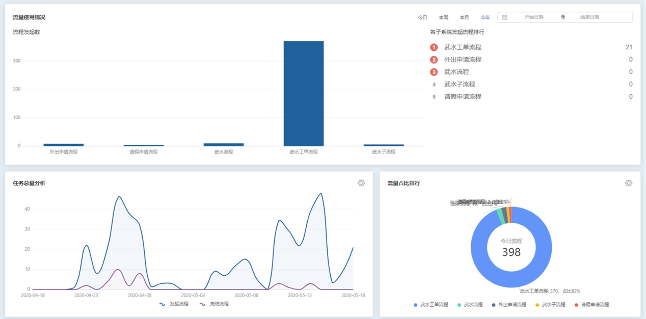Switch to the 今日 time filter
646x319 pixels.
click(x=422, y=17)
